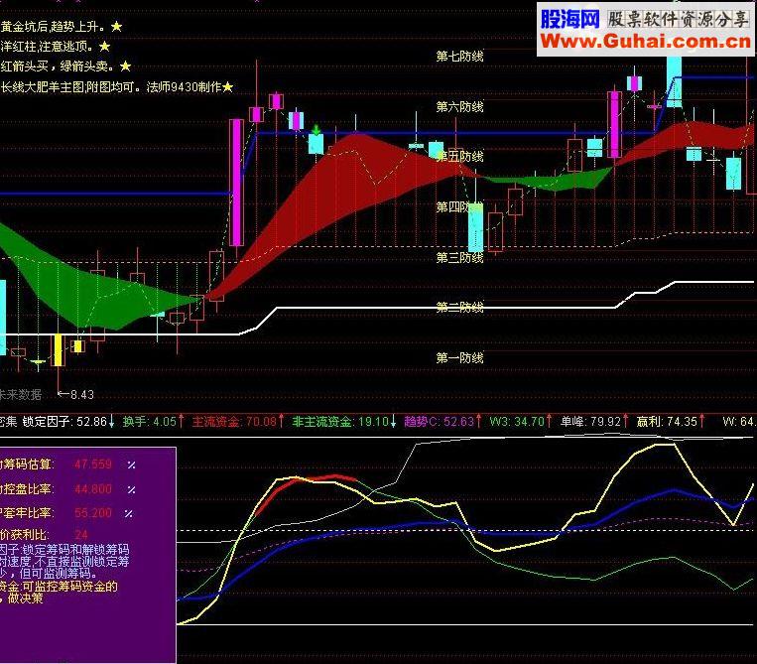The image size is (757, 664).
Task: Click the tall magenta candle left of the red band
Action: pyautogui.click(x=236, y=183)
